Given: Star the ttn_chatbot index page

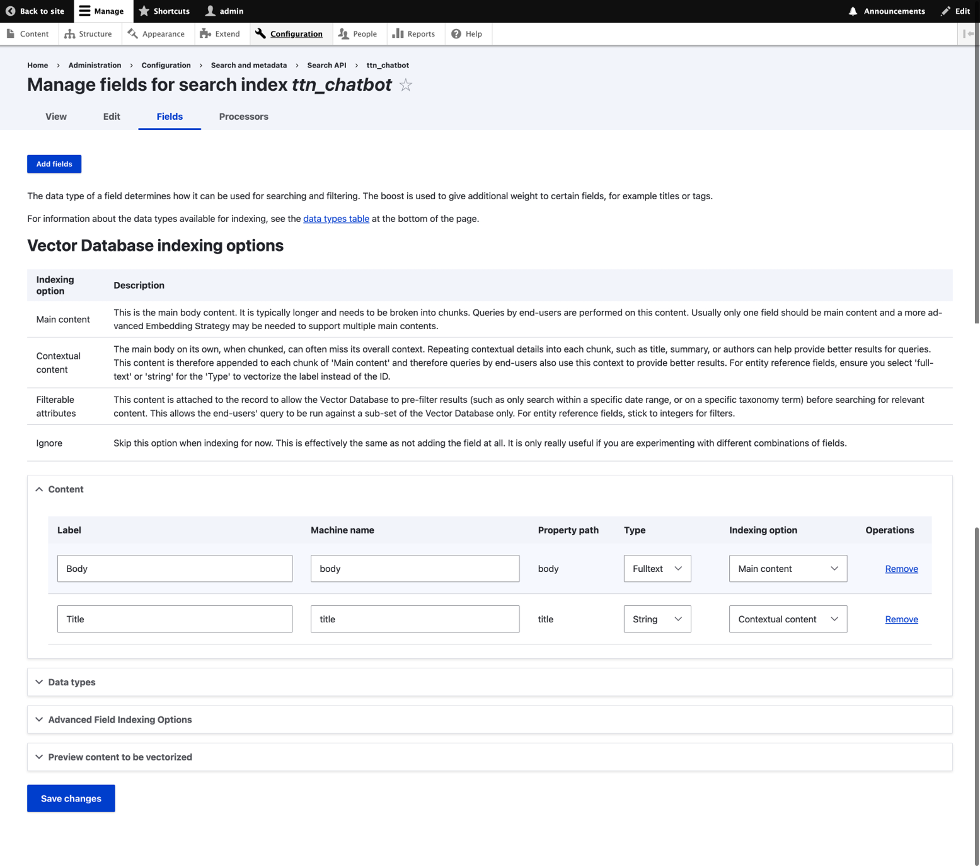Looking at the screenshot, I should point(406,84).
